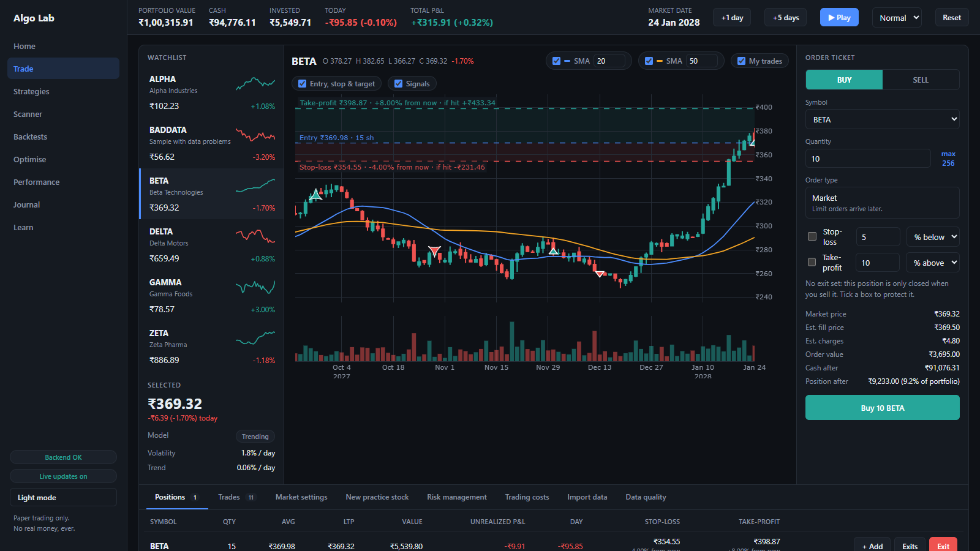Screen dimensions: 980x551
Task: Enable the Take-profit checkbox in order ticket
Action: 812,262
